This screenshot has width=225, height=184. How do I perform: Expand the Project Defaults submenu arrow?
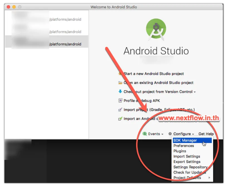(x=209, y=178)
